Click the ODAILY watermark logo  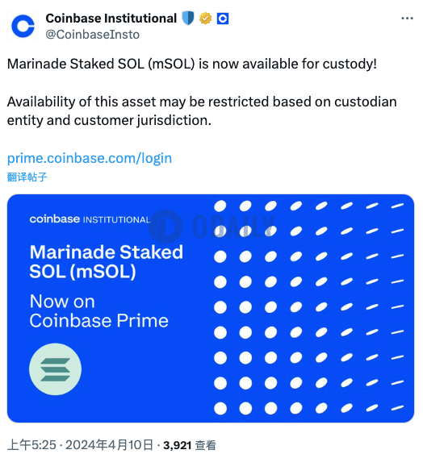pos(211,227)
